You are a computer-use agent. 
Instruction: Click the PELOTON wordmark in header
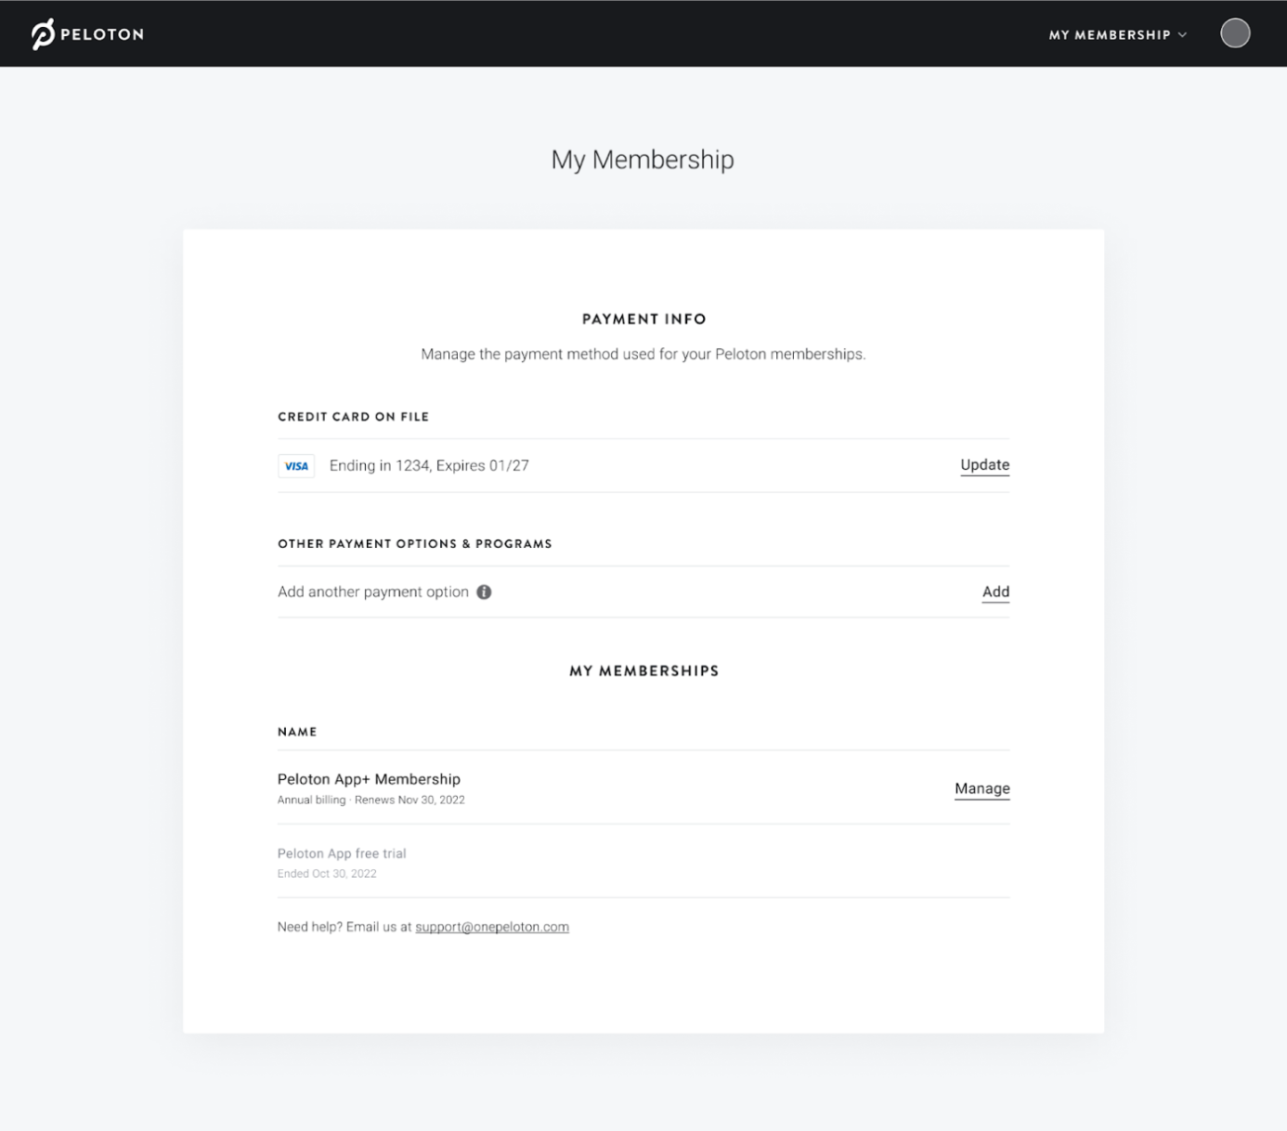tap(102, 34)
